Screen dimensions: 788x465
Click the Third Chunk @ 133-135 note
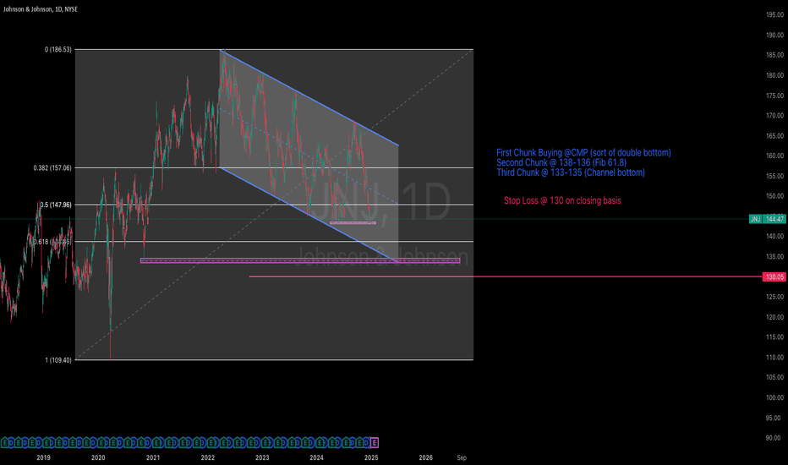(571, 172)
